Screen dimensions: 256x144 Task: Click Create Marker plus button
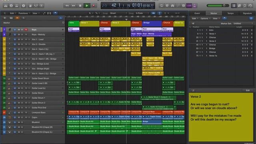click(x=193, y=24)
